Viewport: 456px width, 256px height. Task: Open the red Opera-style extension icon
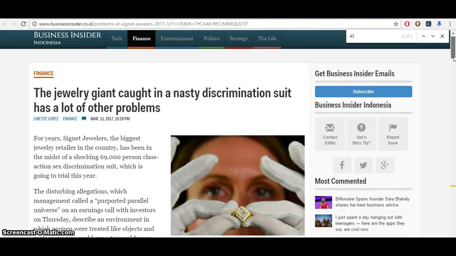tap(407, 24)
